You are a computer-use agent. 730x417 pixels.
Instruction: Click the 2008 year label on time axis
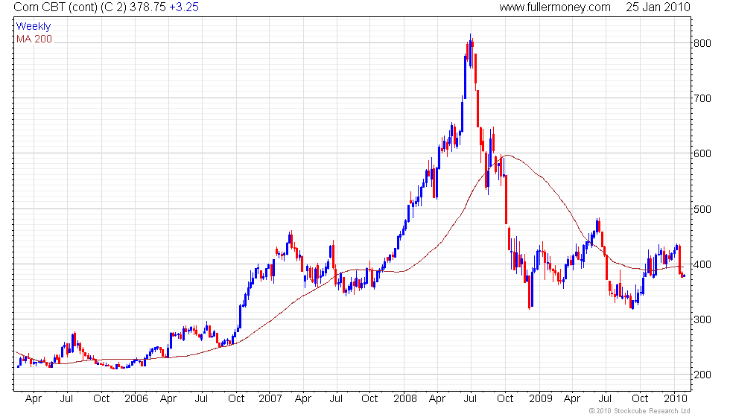[405, 399]
